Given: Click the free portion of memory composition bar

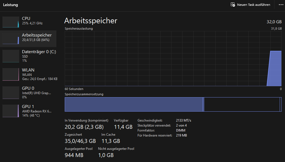Looking at the screenshot, I should [242, 104].
